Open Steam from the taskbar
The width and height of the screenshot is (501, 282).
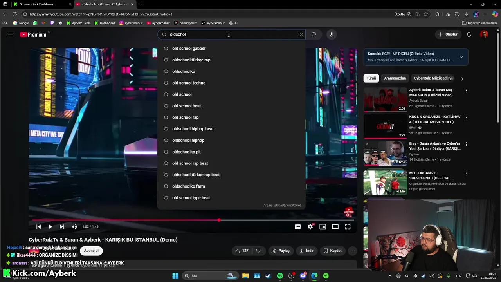268,276
